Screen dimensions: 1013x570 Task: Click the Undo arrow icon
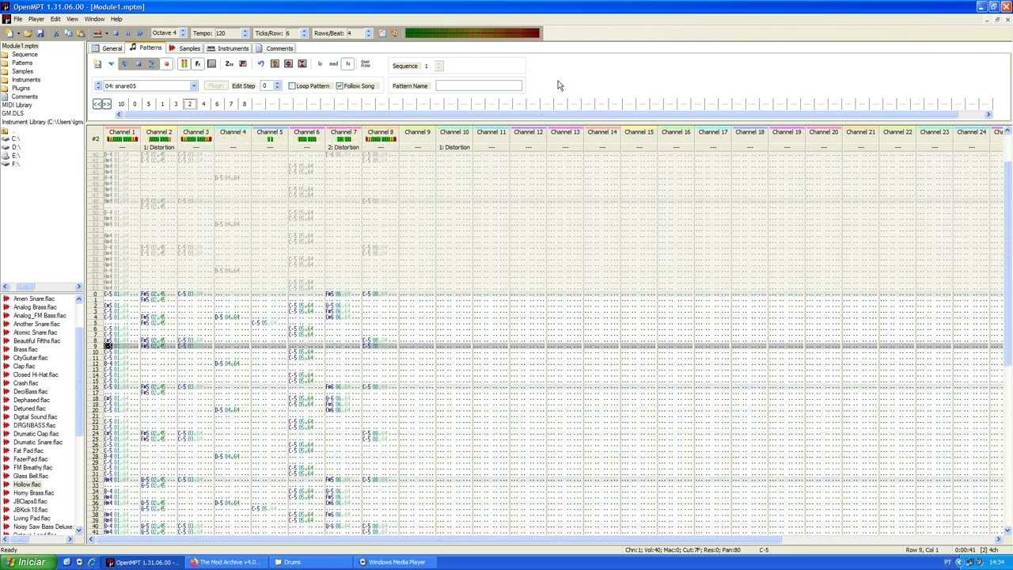point(260,64)
